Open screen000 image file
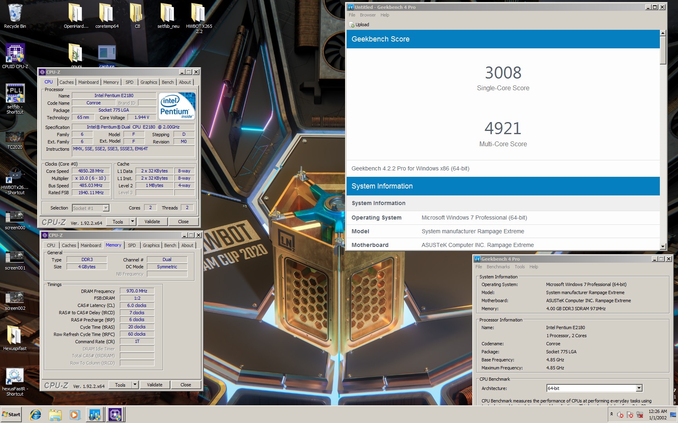The width and height of the screenshot is (678, 423). click(x=15, y=220)
